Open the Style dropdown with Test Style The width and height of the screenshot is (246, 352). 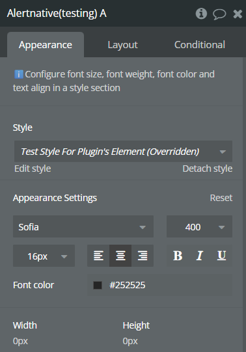click(x=123, y=152)
